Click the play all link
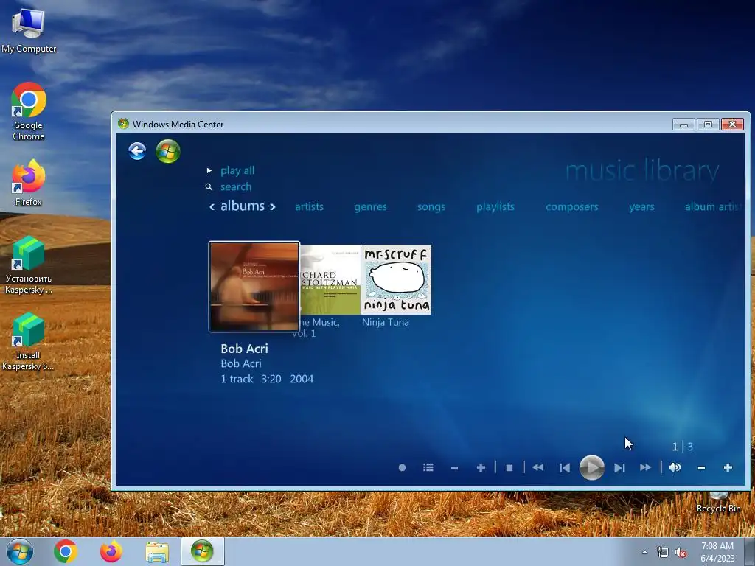Screen dimensions: 755x566 click(x=237, y=170)
